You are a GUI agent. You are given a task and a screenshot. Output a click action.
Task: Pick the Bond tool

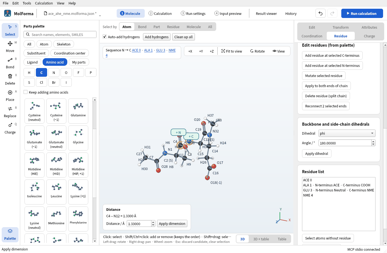click(x=10, y=63)
